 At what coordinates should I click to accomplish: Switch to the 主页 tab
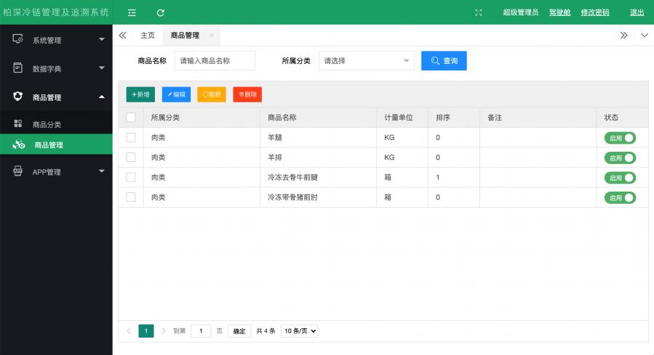pos(148,35)
